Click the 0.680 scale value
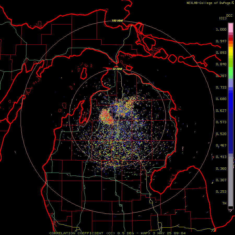 [221, 99]
